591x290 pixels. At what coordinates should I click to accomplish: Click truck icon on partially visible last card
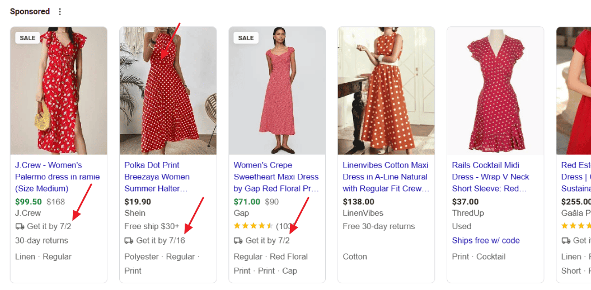566,240
